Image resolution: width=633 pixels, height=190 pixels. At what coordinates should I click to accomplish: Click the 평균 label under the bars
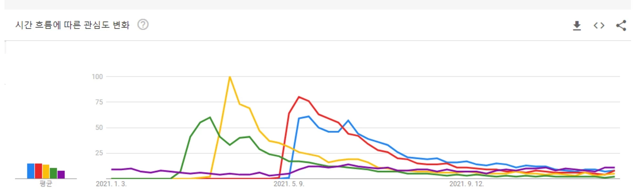coord(46,184)
